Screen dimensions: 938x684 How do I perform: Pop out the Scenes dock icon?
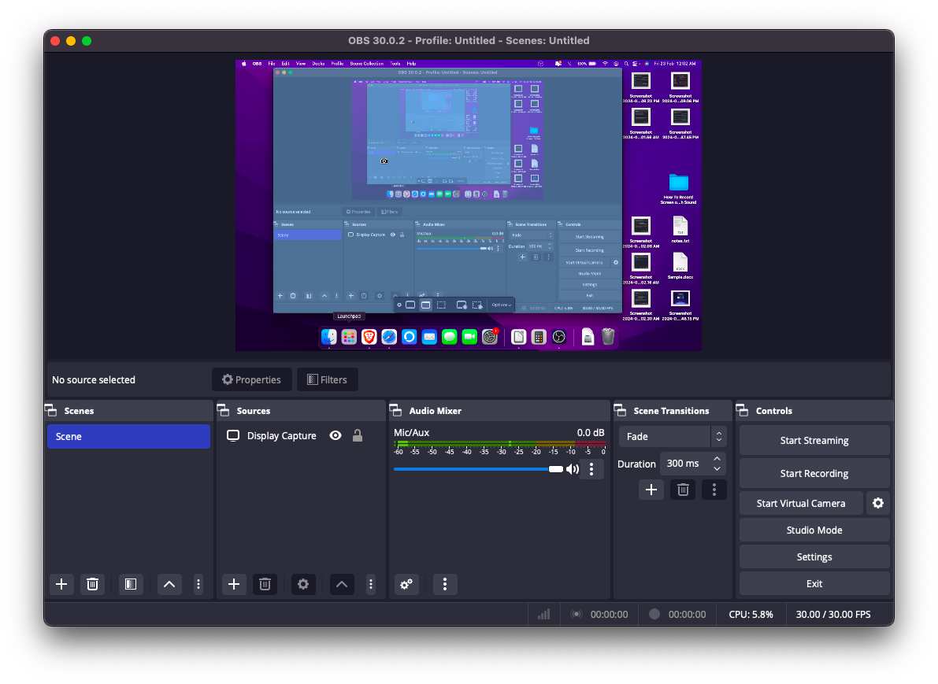(x=51, y=411)
